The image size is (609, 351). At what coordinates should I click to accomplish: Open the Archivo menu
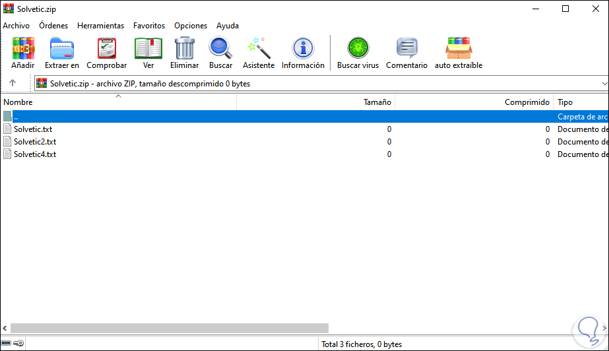pyautogui.click(x=16, y=26)
